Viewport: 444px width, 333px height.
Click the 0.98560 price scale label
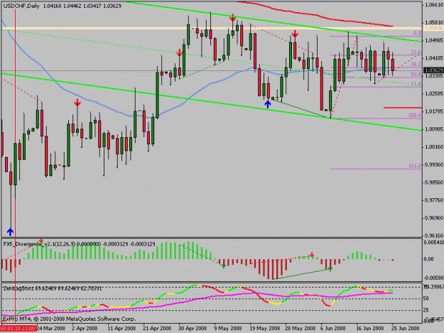click(x=434, y=182)
